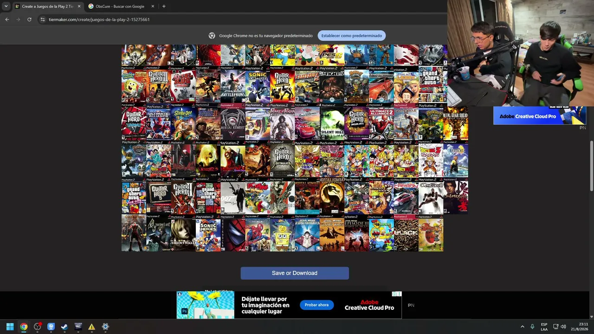Expand the tab search dropdown
The image size is (594, 334).
6,6
